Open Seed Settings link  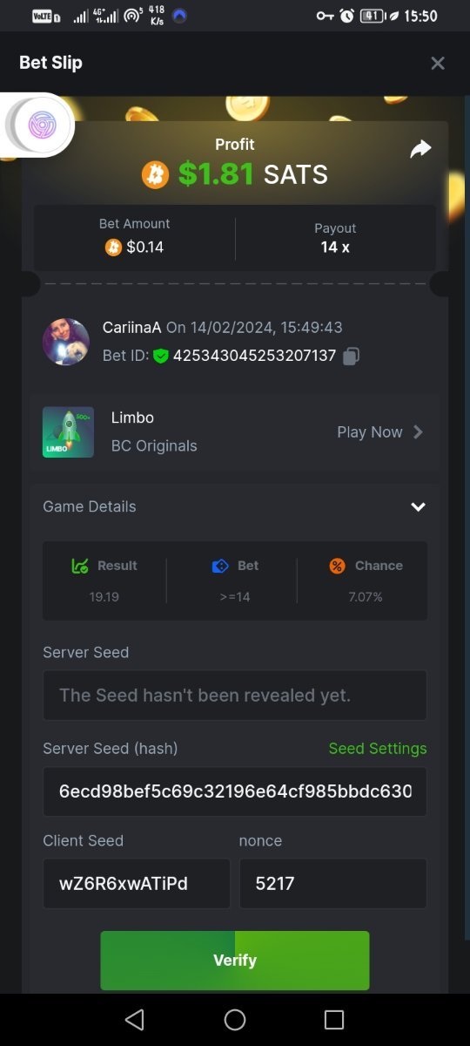[378, 749]
